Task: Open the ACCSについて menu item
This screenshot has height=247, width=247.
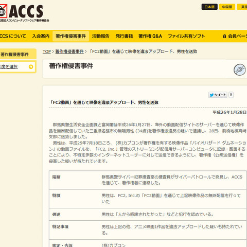Action: 13,36
